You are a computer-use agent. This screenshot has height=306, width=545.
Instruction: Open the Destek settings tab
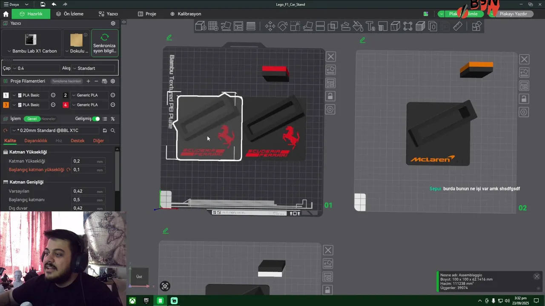click(x=77, y=141)
